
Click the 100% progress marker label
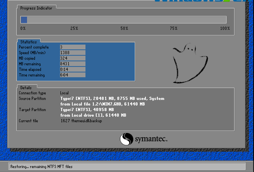(x=225, y=29)
